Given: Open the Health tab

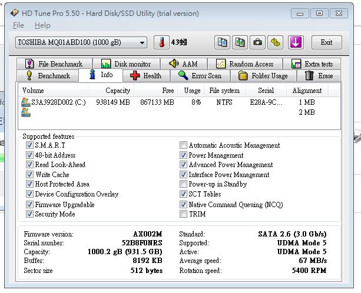Looking at the screenshot, I should (146, 76).
